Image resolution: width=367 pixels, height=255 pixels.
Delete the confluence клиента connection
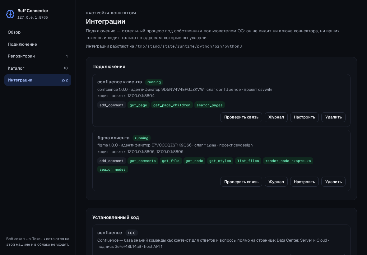click(333, 117)
